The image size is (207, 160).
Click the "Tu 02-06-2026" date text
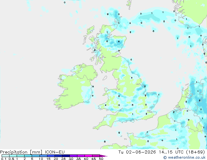pos(137,152)
